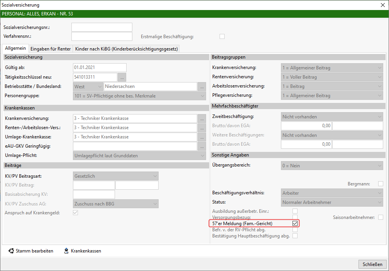Enable the Saisonarbeitnehmer checkbox
This screenshot has height=271, width=389.
(x=381, y=217)
